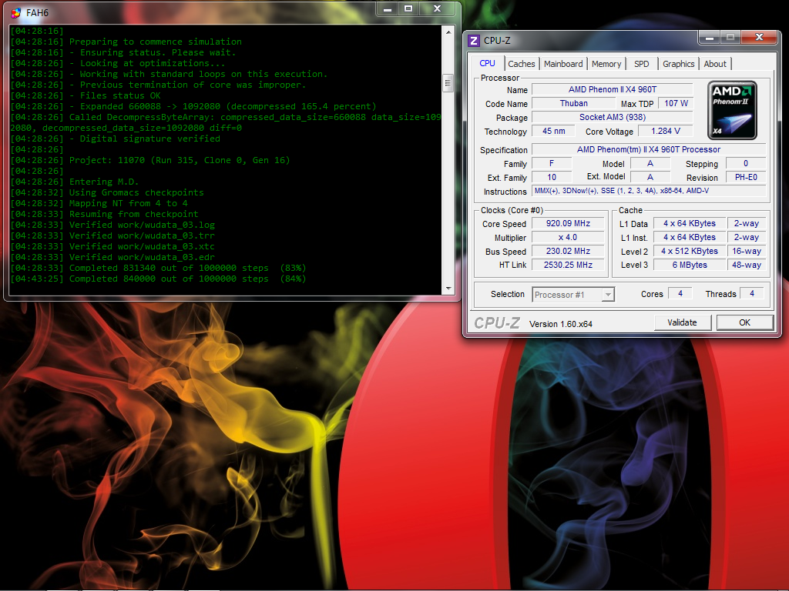Click the Mapping NT from 4 to 4 line
789x591 pixels.
point(99,203)
